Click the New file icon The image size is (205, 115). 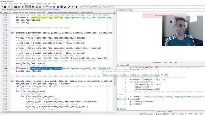[2, 7]
